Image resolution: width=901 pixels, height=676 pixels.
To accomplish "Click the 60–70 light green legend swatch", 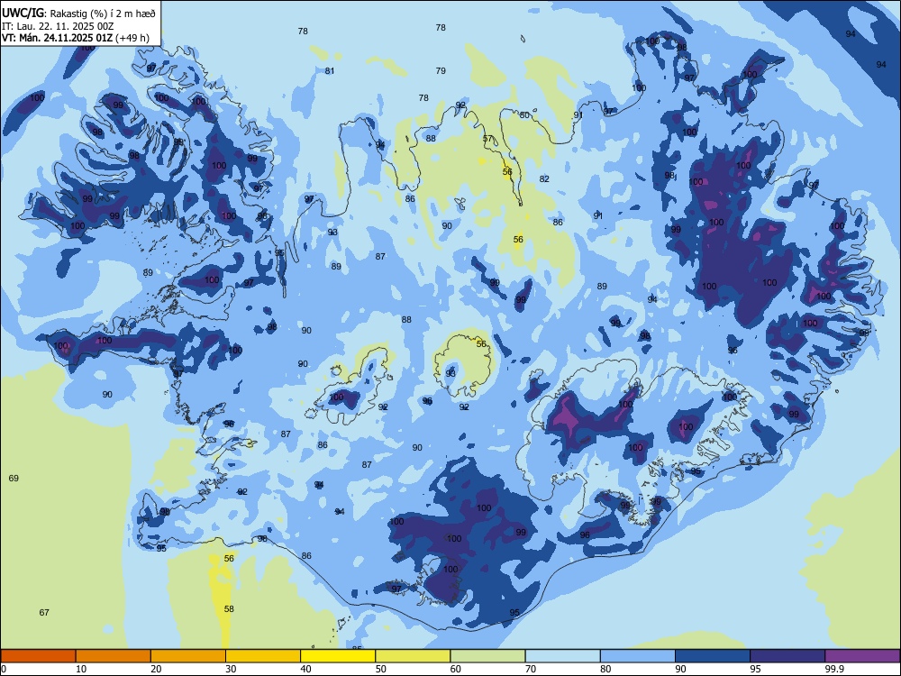I will click(x=487, y=656).
